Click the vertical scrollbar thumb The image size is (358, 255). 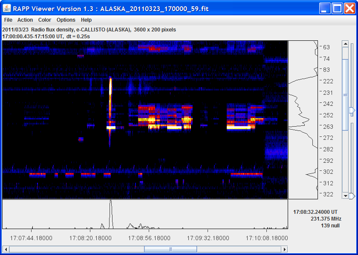tap(345, 95)
